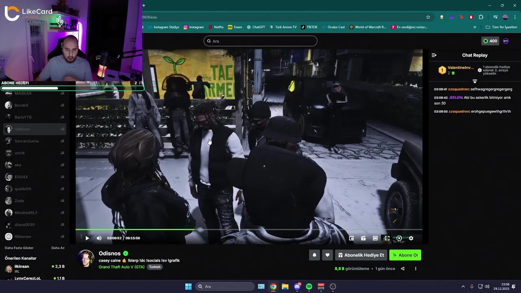This screenshot has height=293, width=521.
Task: Open the TİKTOK bookmark
Action: click(309, 27)
